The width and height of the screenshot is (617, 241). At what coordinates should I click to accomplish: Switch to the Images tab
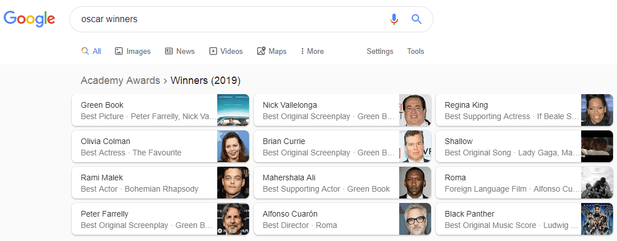[x=132, y=52]
